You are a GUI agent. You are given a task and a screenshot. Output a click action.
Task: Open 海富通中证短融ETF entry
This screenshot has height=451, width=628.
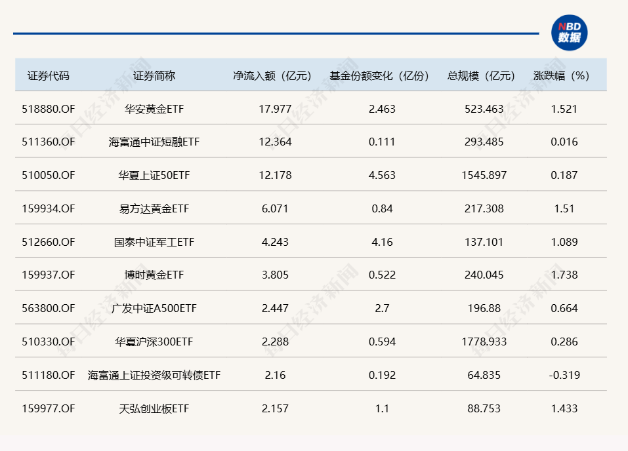(x=154, y=142)
